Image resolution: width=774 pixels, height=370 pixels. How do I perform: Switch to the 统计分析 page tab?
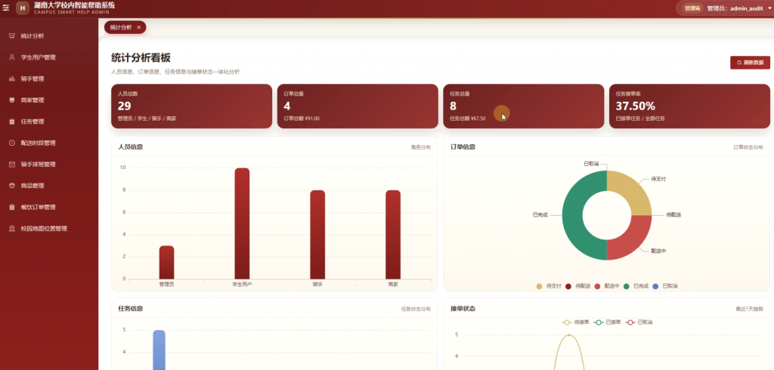tap(121, 28)
